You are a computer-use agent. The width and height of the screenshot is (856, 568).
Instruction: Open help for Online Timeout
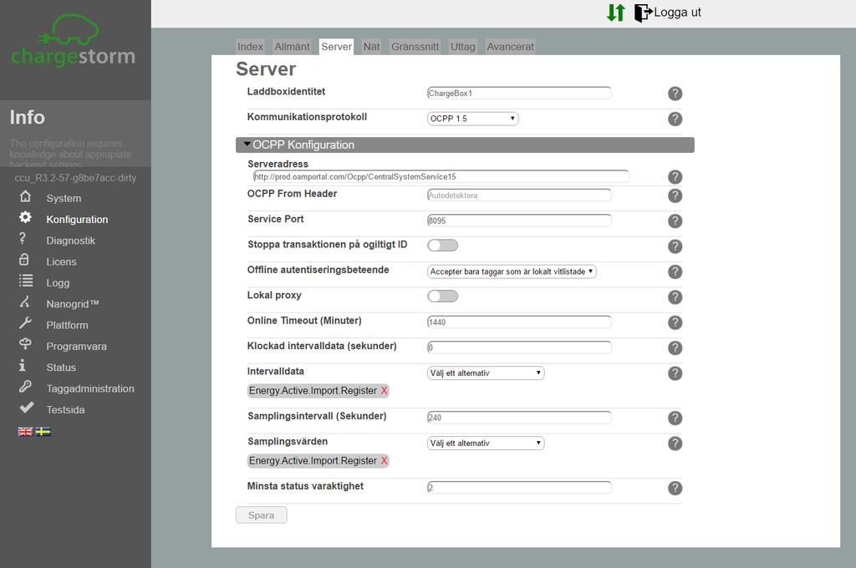(x=675, y=322)
